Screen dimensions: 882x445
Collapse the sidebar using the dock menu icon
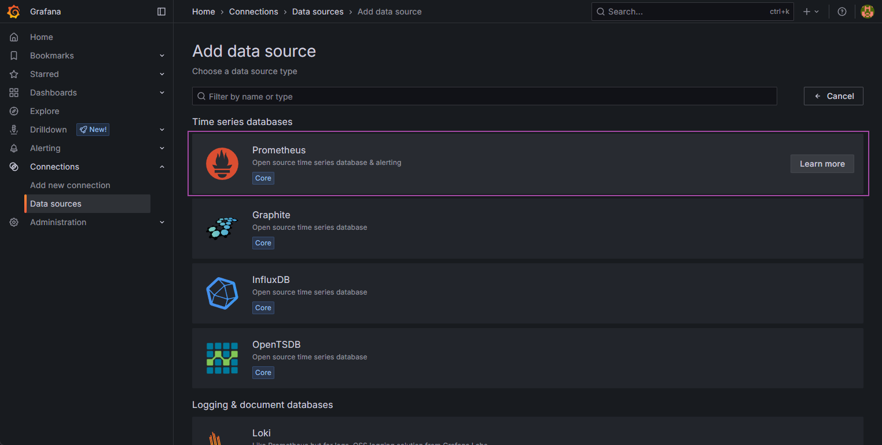[161, 12]
